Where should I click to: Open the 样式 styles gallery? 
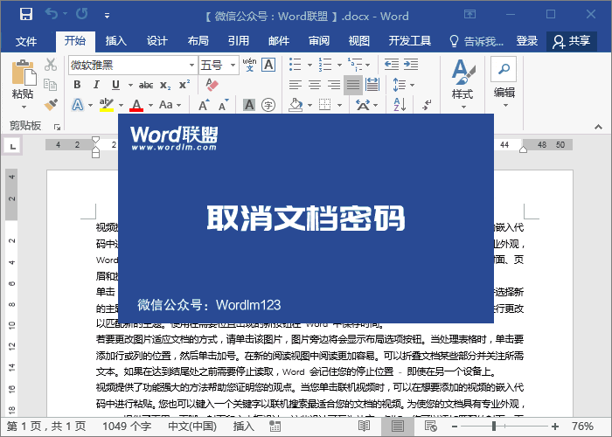(x=462, y=84)
